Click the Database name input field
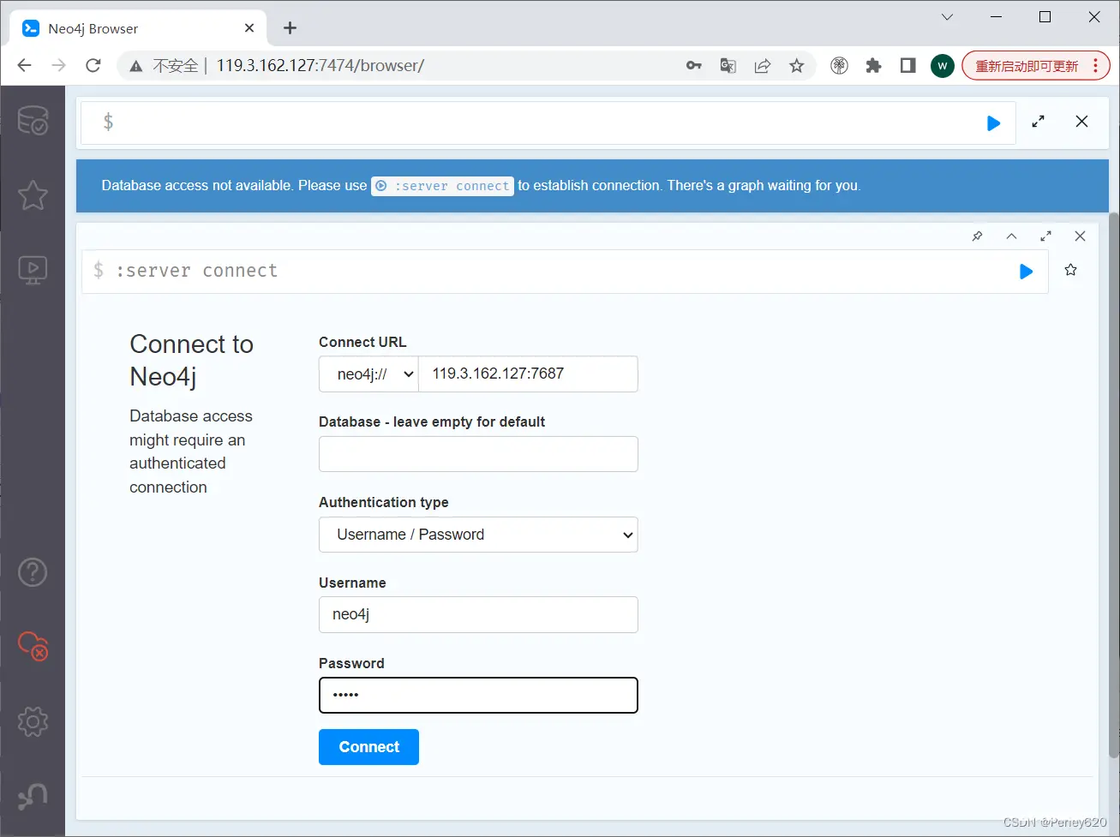Screen dimensions: 1120x837 point(478,454)
